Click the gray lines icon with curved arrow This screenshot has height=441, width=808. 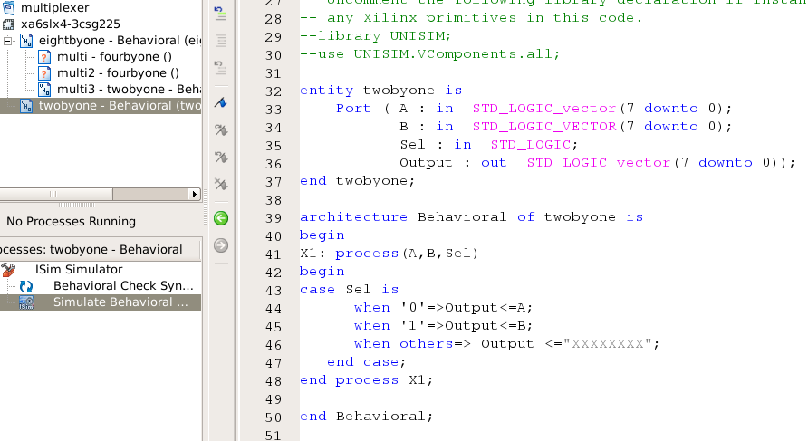pos(220,67)
